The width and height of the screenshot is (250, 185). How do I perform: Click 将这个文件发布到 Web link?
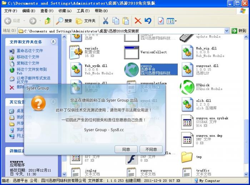click(x=32, y=71)
